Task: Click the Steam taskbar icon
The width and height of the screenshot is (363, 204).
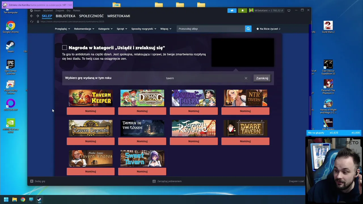Action: coord(39,199)
